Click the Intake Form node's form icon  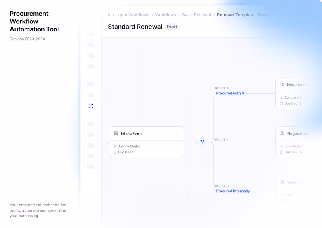116,134
